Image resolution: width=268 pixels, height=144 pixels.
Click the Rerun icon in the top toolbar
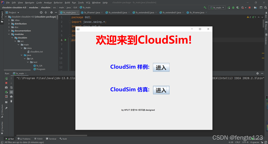[x=229, y=7]
